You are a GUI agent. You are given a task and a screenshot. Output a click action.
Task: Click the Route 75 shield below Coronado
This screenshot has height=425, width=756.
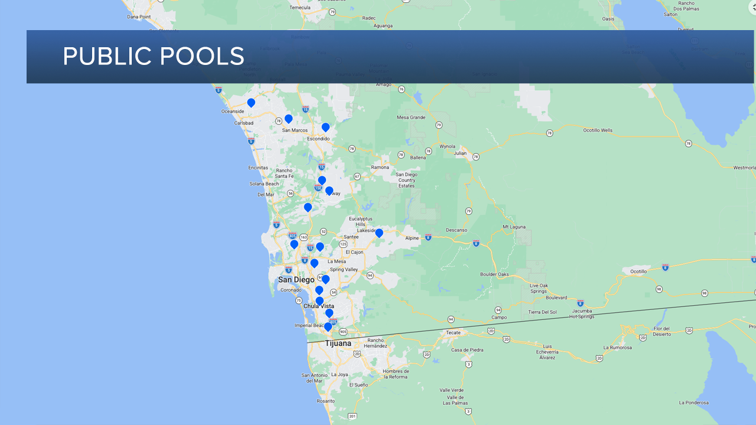[299, 300]
